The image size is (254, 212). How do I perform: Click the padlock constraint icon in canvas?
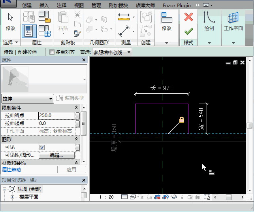coord(182,119)
